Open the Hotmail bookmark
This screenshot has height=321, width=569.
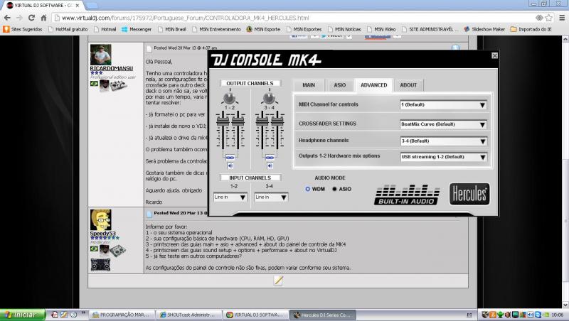(105, 29)
